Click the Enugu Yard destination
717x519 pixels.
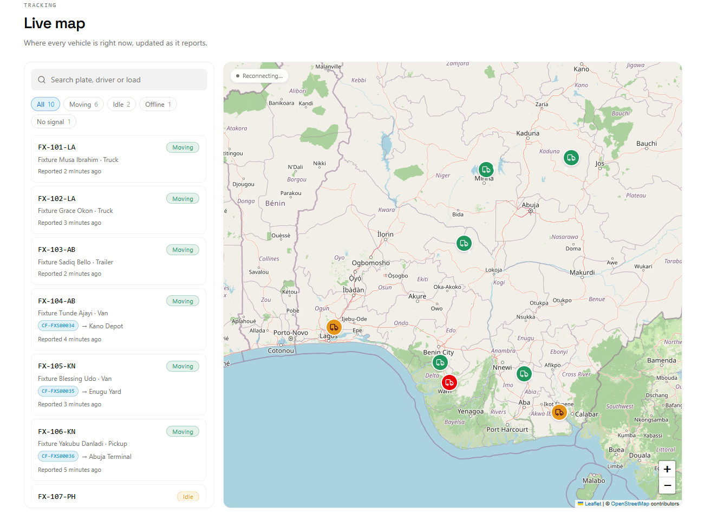click(x=105, y=392)
